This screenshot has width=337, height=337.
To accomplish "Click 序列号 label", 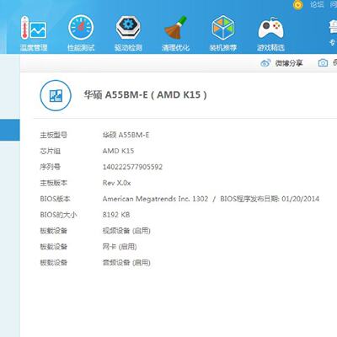I will pos(51,167).
